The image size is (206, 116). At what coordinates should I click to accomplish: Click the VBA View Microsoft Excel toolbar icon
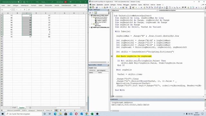click(90, 7)
